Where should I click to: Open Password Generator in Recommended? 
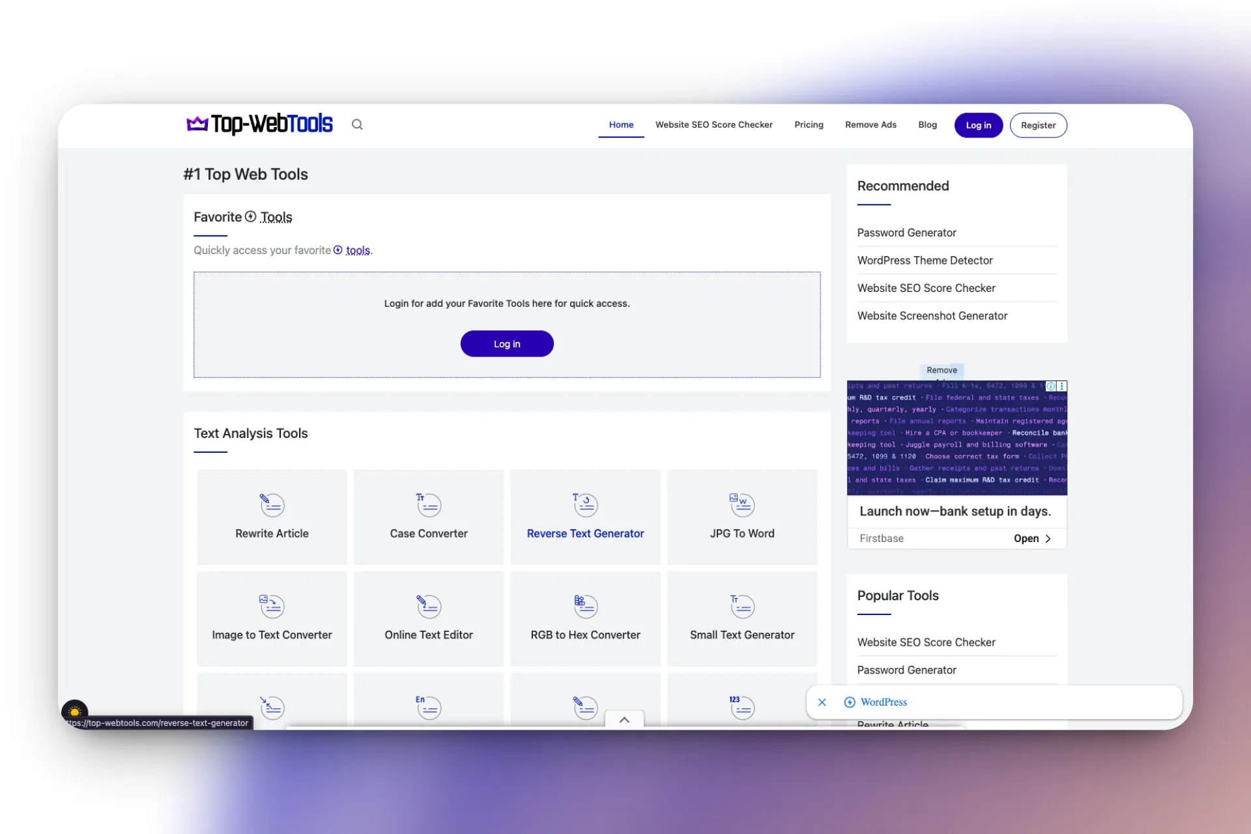pos(906,233)
